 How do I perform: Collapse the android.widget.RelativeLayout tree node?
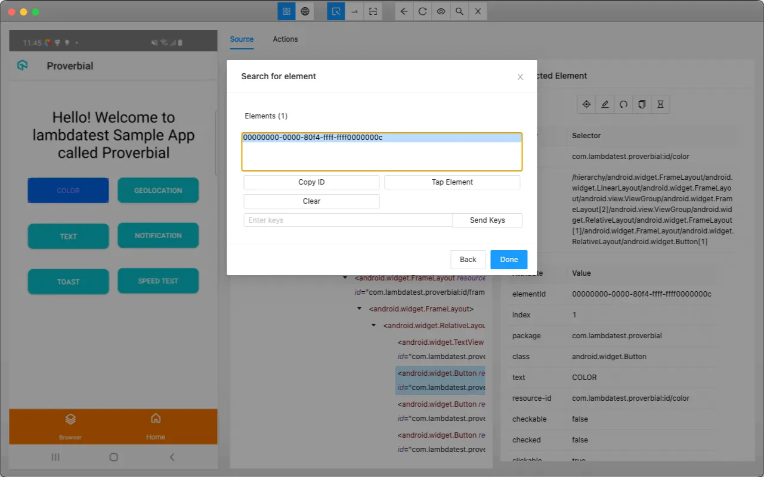[374, 326]
